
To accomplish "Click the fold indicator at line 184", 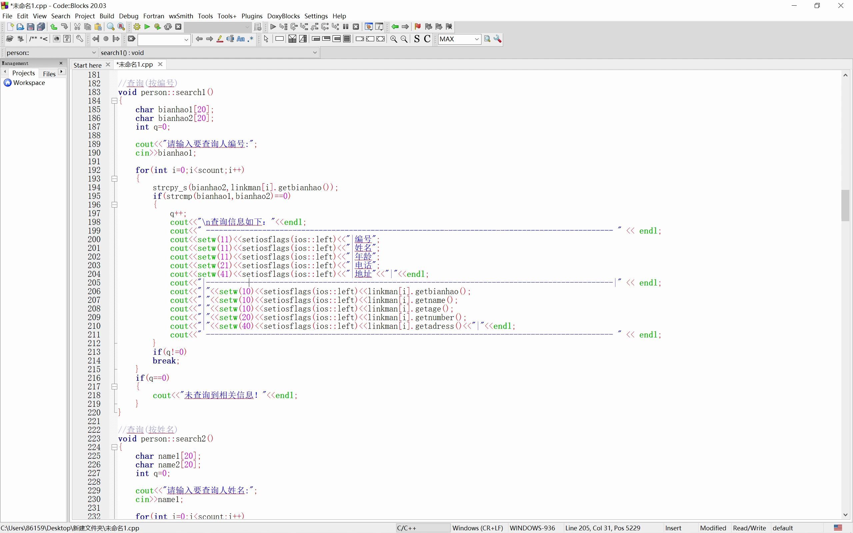I will [x=113, y=101].
